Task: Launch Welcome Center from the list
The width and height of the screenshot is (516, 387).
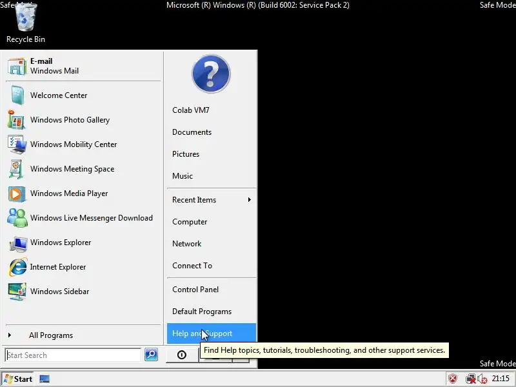Action: [x=59, y=95]
